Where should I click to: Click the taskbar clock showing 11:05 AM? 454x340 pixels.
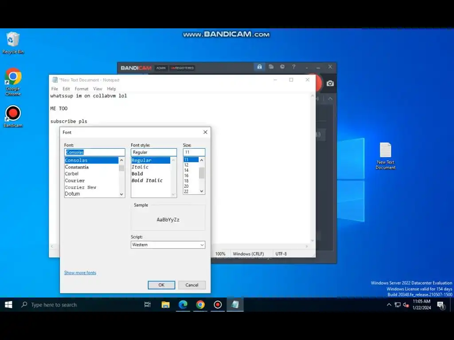(422, 305)
